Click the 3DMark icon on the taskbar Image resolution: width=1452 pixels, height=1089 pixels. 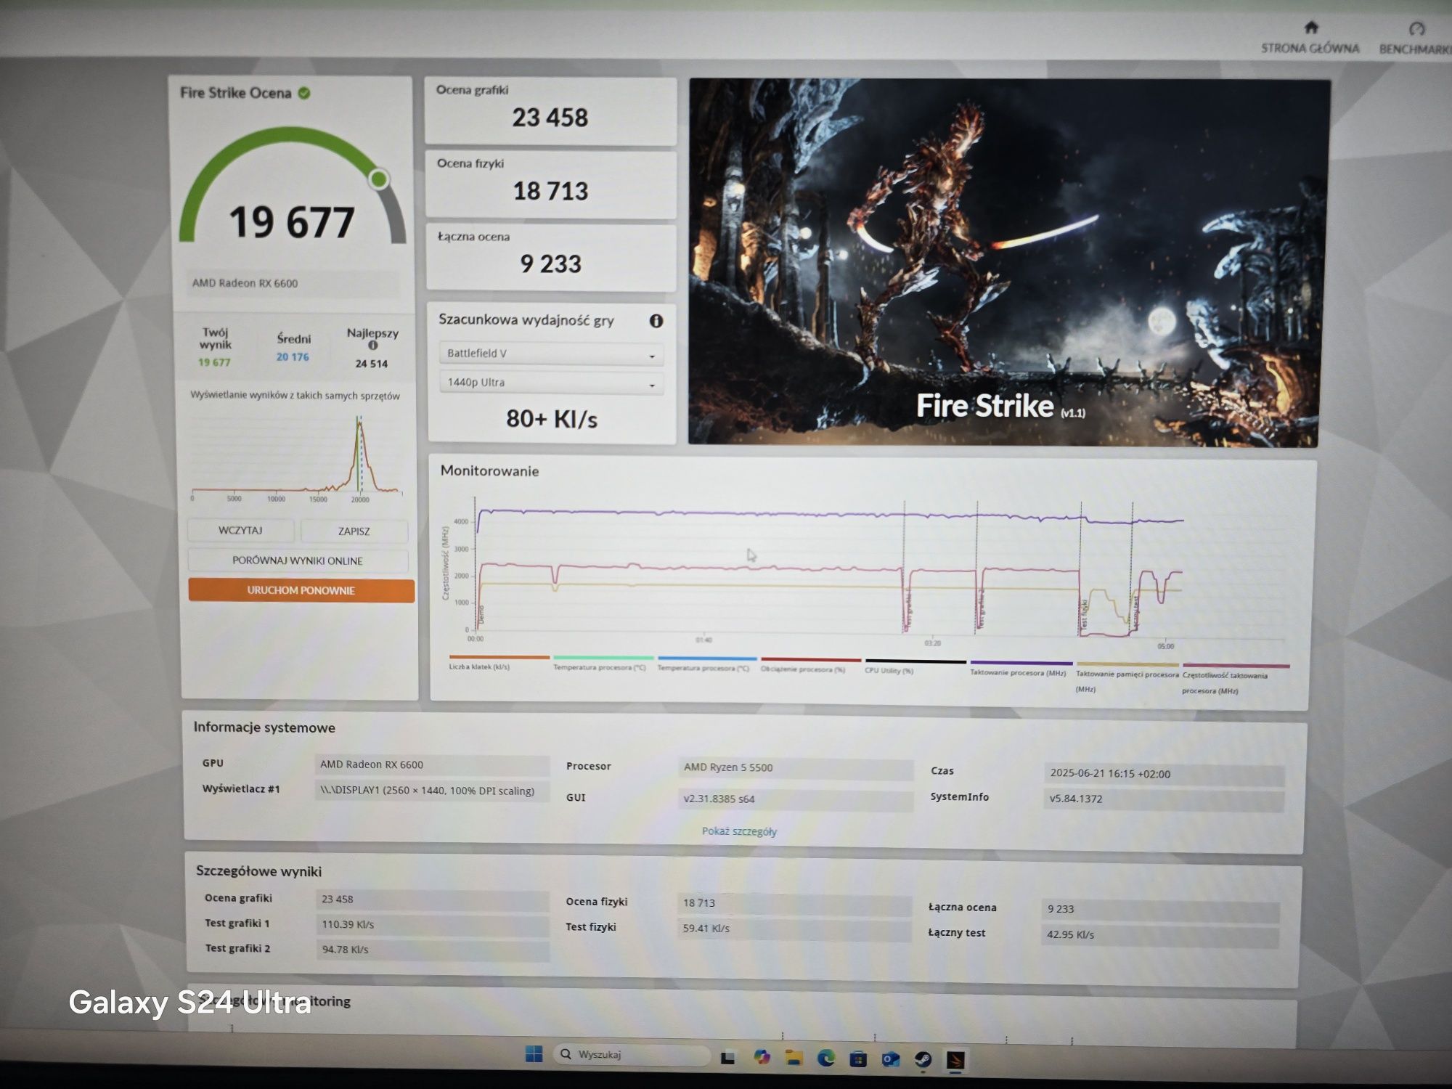coord(956,1061)
